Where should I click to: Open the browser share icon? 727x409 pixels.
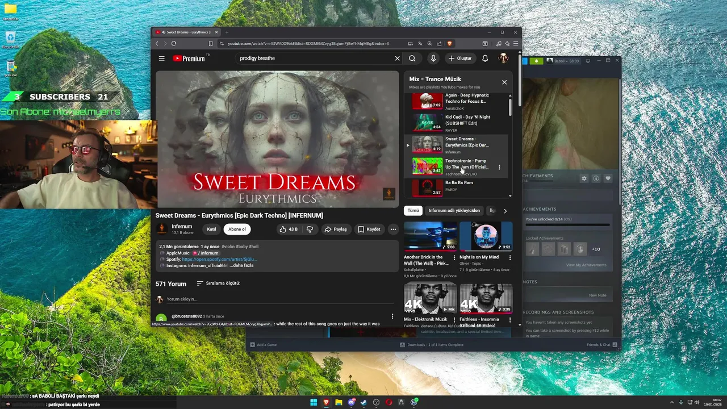click(x=439, y=43)
